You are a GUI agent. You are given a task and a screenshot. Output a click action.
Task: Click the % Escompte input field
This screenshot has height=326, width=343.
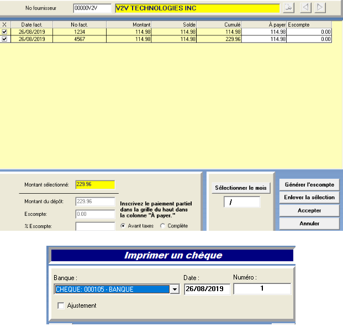pos(95,226)
